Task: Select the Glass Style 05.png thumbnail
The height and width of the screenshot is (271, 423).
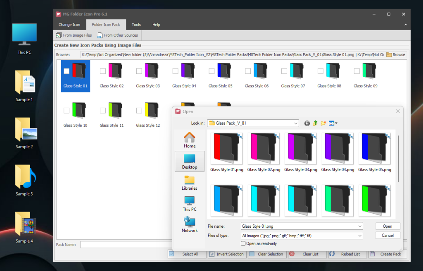Action: tap(375, 148)
